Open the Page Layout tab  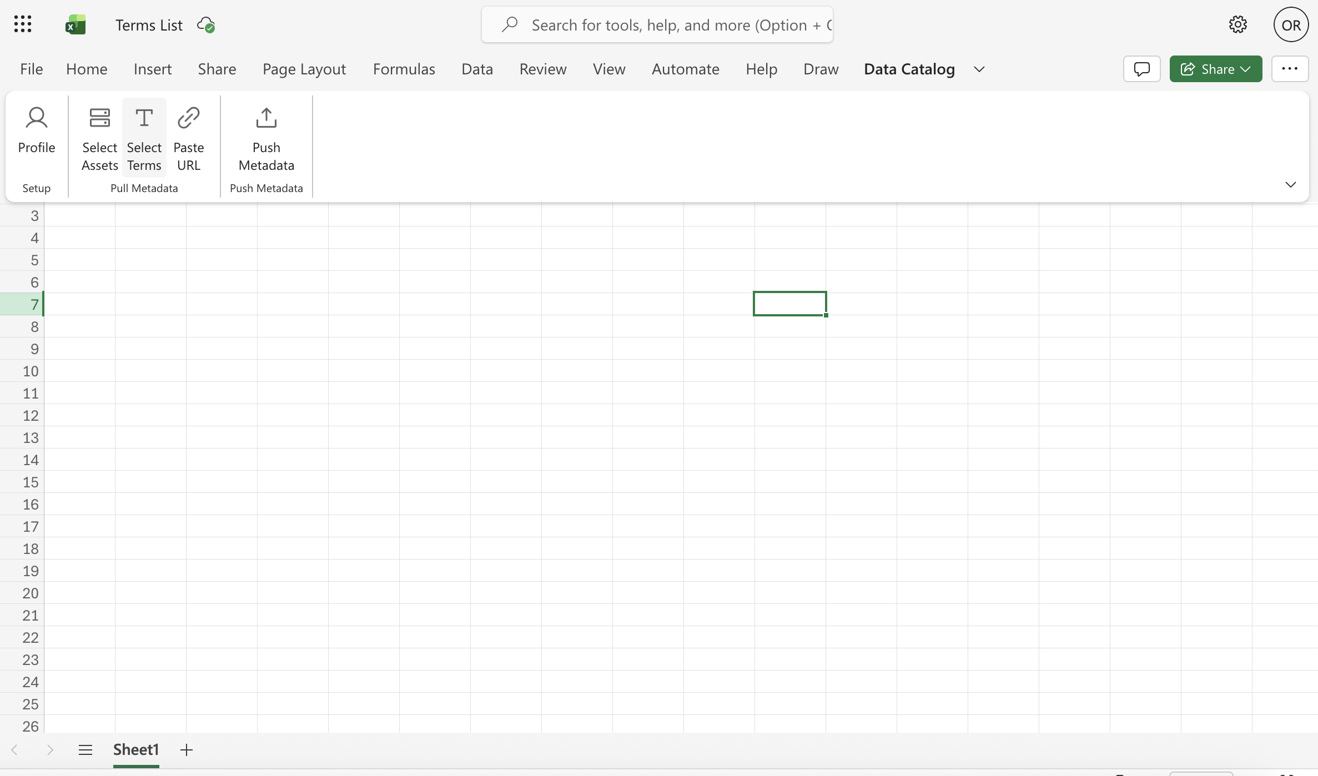304,69
